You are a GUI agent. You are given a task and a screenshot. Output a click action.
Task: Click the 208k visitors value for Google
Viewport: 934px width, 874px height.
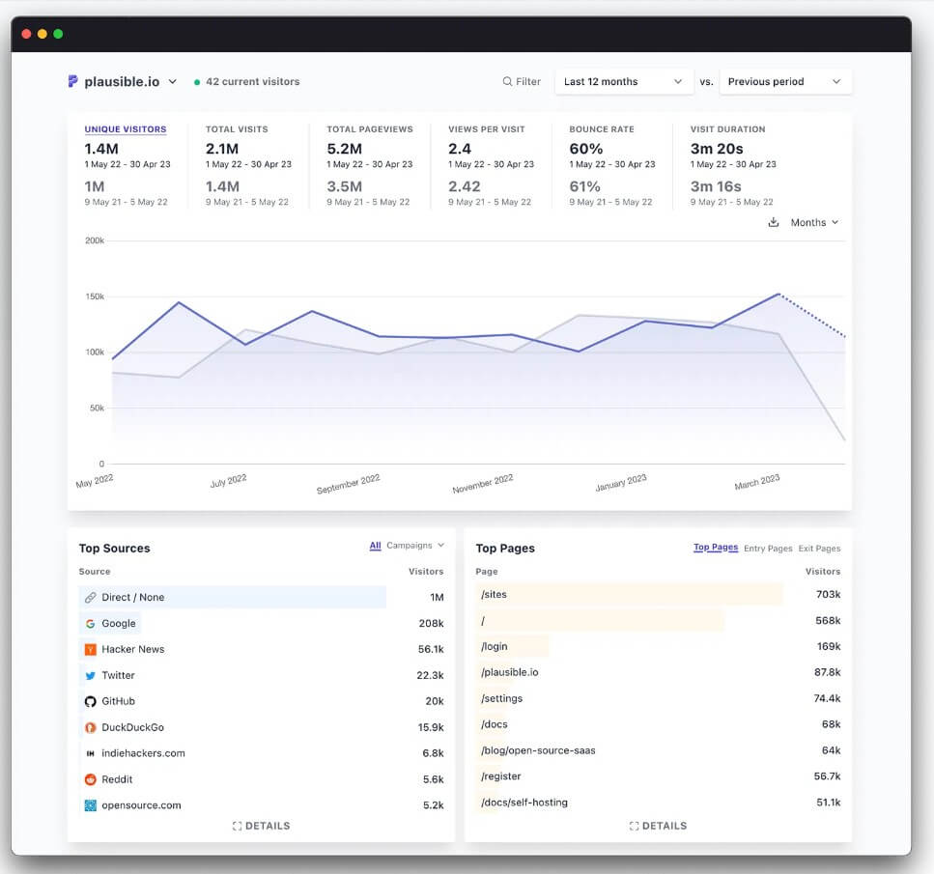[431, 623]
